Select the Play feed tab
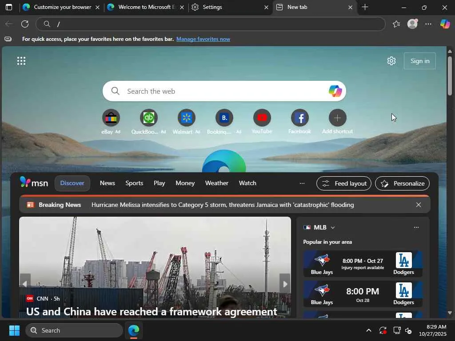Image resolution: width=455 pixels, height=341 pixels. coord(160,183)
